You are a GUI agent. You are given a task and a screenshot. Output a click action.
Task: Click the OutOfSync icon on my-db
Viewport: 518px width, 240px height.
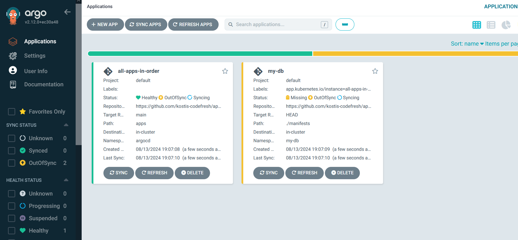tap(311, 97)
